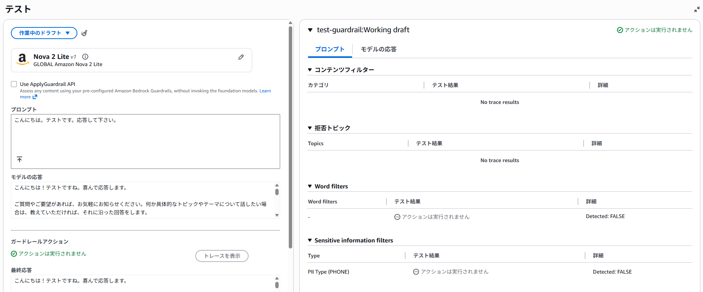Click Detected: FALSE in PII Type row
The height and width of the screenshot is (292, 703).
(x=612, y=272)
